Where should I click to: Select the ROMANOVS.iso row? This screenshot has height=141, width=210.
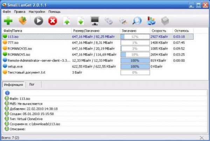[x=98, y=55]
